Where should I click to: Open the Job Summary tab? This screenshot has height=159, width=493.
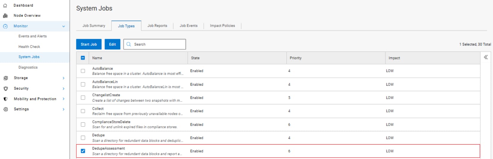pyautogui.click(x=94, y=26)
